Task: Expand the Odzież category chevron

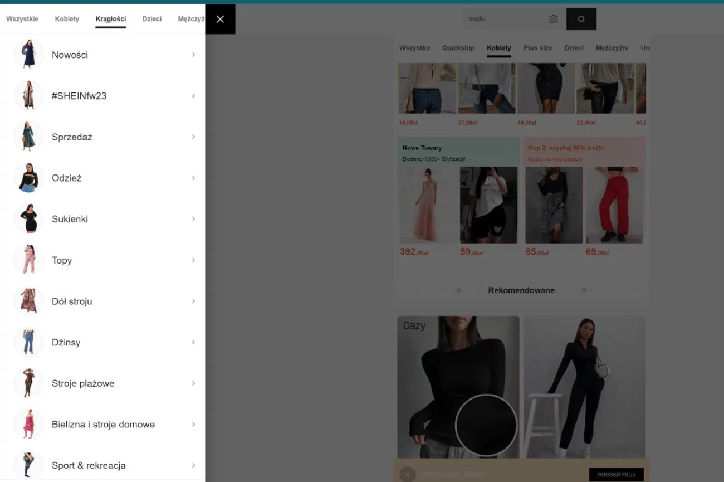Action: coord(193,178)
